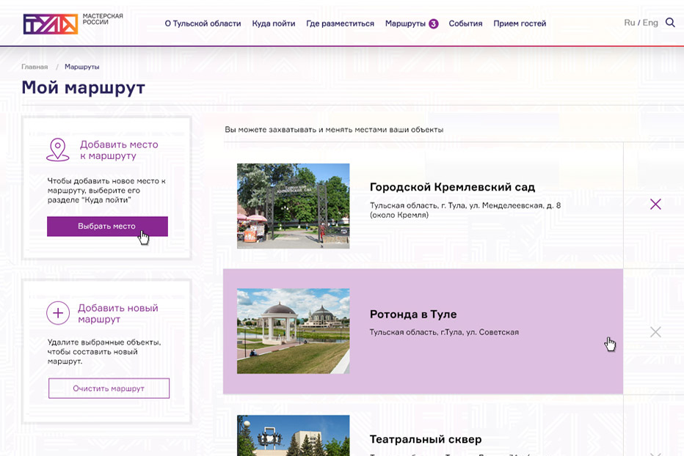Switch language to Eng

pos(650,23)
